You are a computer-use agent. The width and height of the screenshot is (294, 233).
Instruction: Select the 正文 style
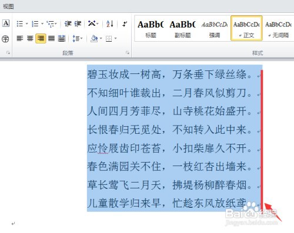click(246, 28)
